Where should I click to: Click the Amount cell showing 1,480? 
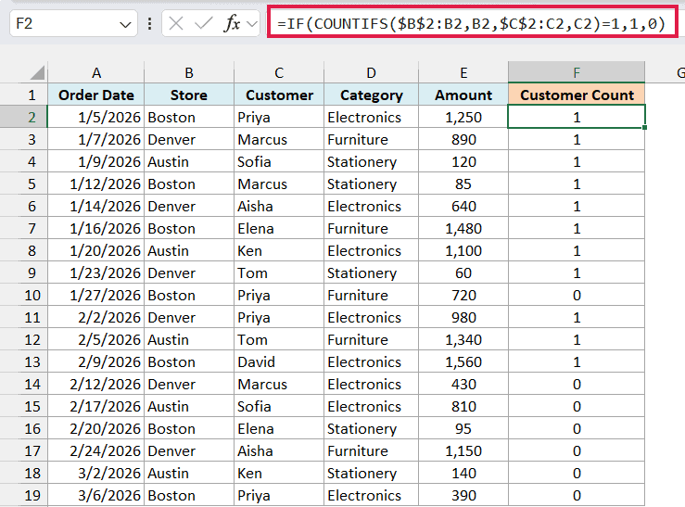pyautogui.click(x=463, y=228)
